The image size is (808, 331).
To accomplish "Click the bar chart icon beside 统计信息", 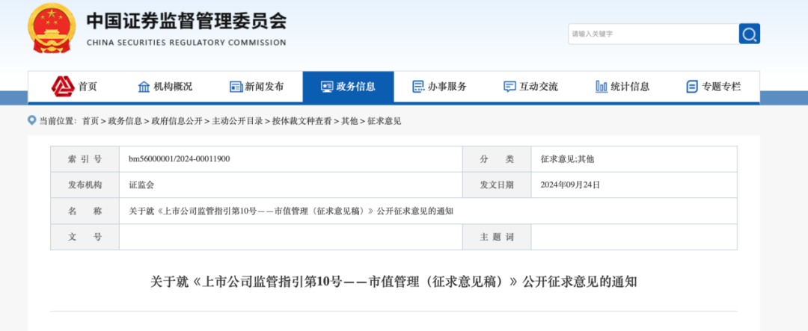I will tap(602, 87).
